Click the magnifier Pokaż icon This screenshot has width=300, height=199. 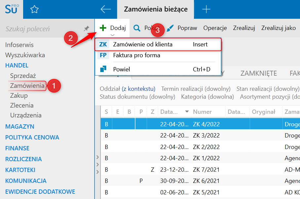(x=137, y=28)
